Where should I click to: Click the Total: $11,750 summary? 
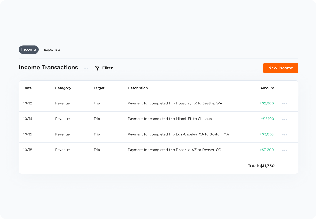click(x=261, y=166)
